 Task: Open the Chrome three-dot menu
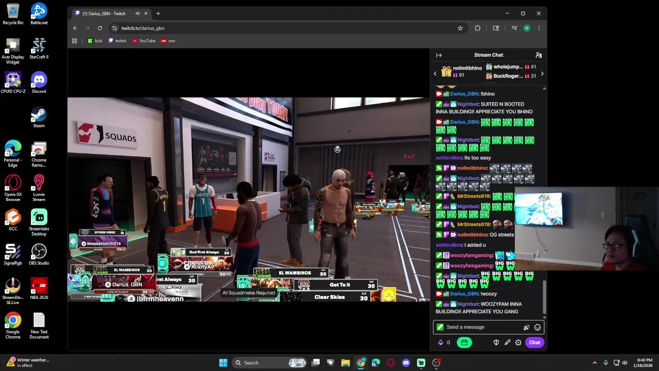click(x=539, y=28)
